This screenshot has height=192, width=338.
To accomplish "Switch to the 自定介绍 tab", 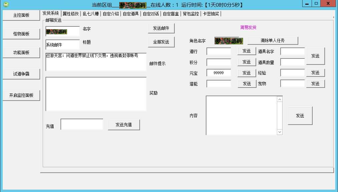I will coord(111,14).
